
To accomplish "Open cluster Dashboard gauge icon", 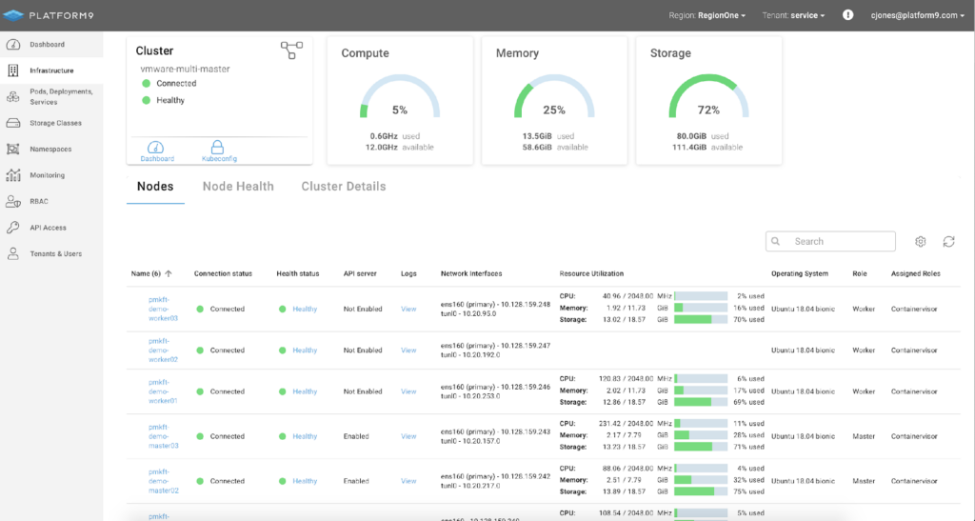I will [155, 148].
